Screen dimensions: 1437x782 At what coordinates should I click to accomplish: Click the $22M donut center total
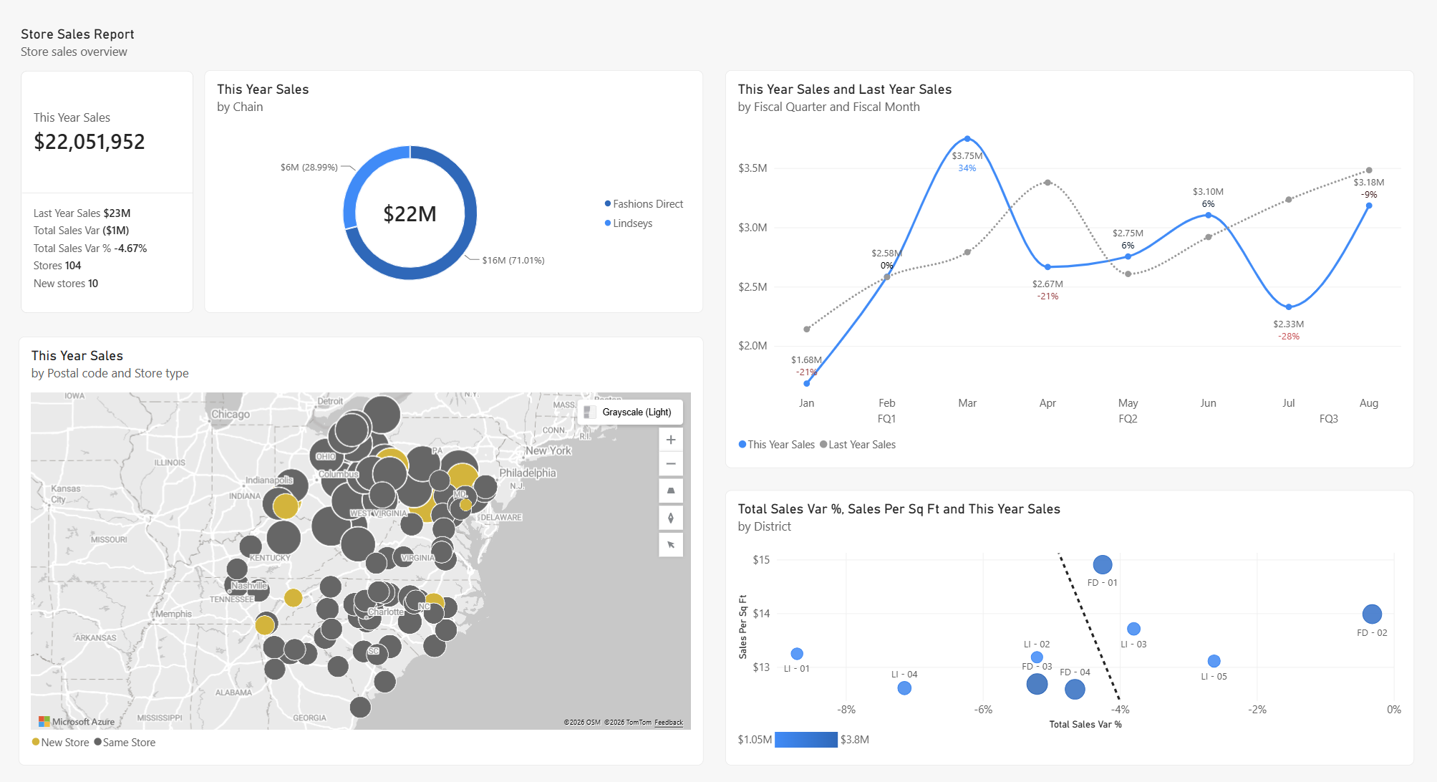pyautogui.click(x=410, y=214)
